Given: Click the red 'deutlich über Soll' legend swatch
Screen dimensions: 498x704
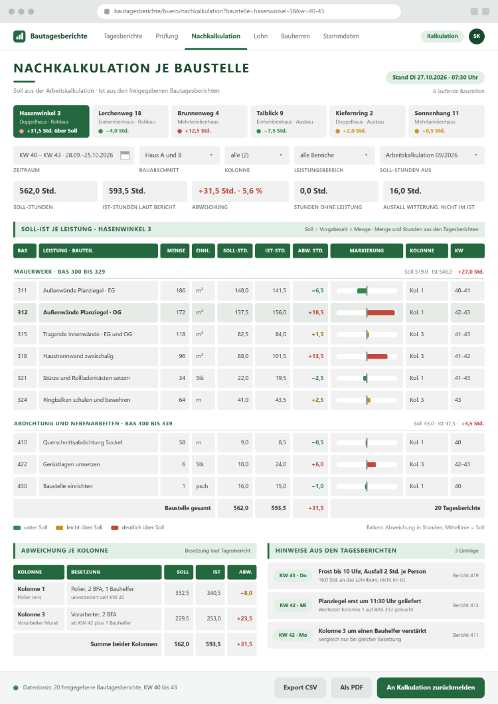Looking at the screenshot, I should click(114, 528).
